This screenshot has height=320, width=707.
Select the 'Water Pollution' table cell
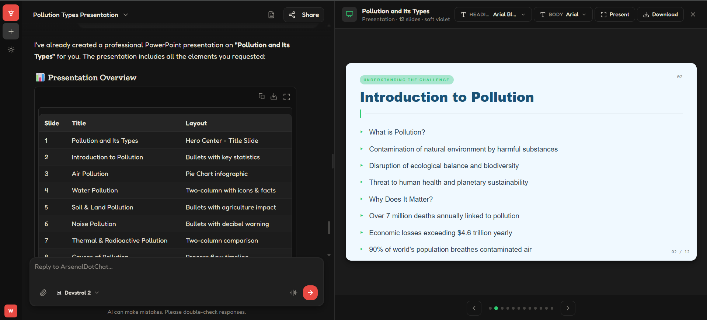pos(95,190)
